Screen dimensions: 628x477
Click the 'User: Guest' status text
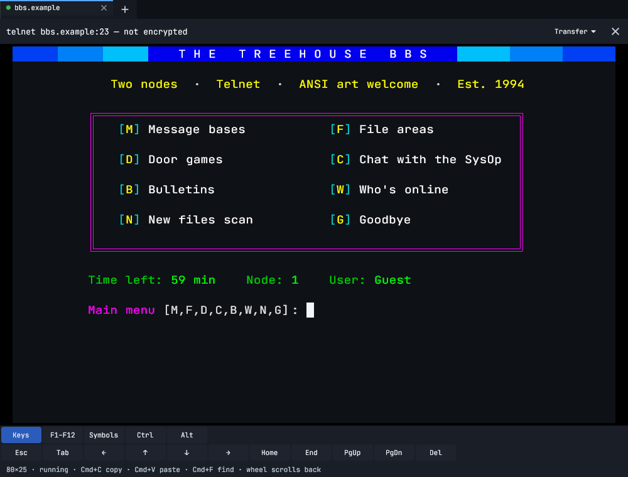(370, 280)
